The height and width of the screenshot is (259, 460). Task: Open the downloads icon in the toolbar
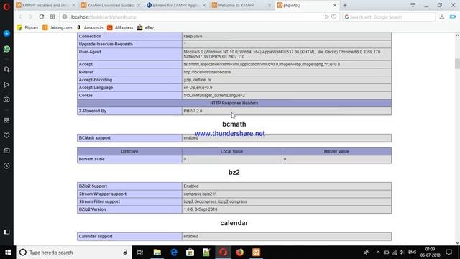tap(442, 17)
